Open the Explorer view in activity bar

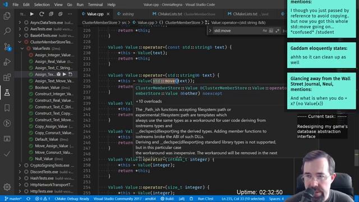[7, 16]
